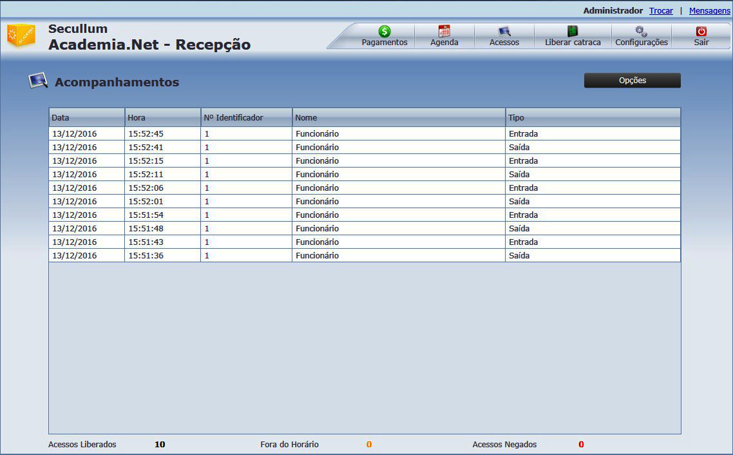733x455 pixels.
Task: Click the Liberar catraca turnstile icon
Action: point(572,31)
